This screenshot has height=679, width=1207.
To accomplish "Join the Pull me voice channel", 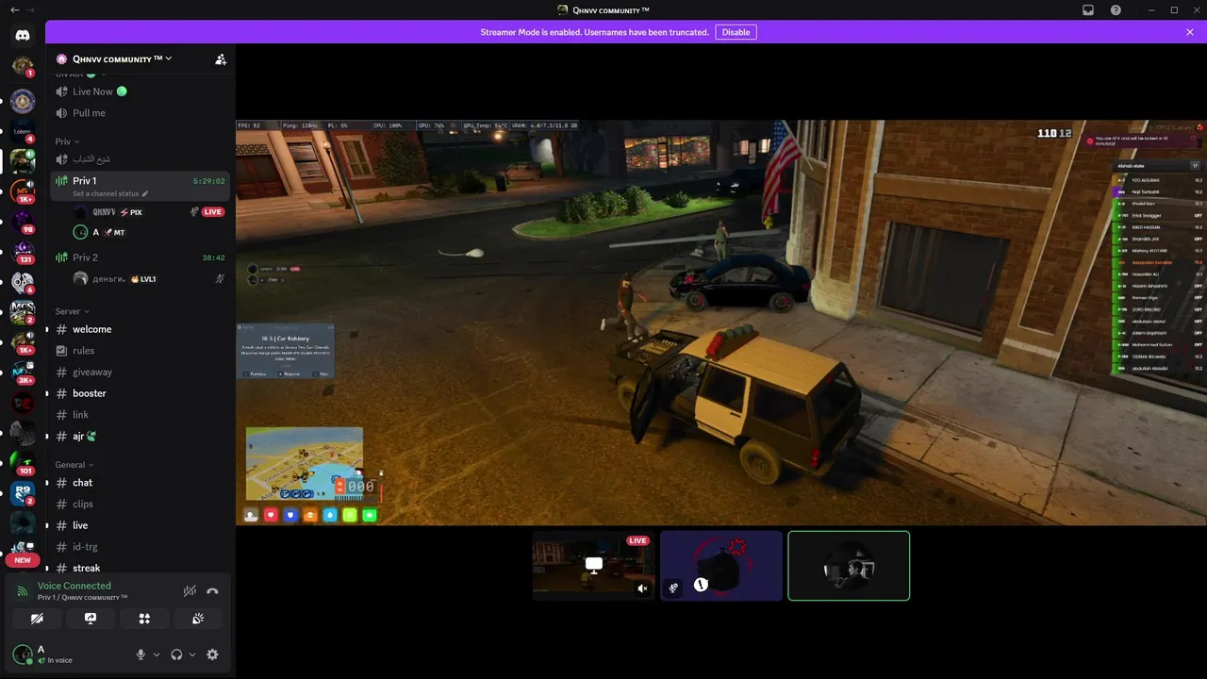I will point(140,113).
